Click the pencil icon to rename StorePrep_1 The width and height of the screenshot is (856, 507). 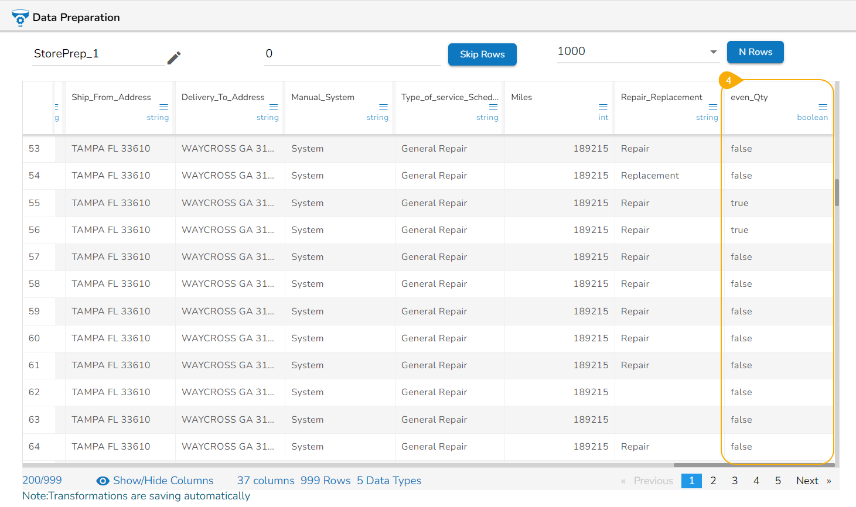174,58
